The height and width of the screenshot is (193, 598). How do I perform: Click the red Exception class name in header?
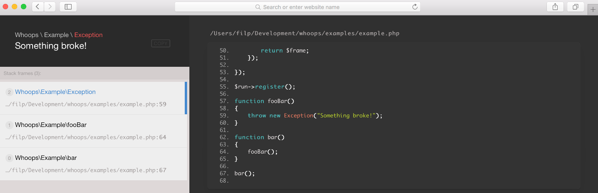[x=88, y=35]
